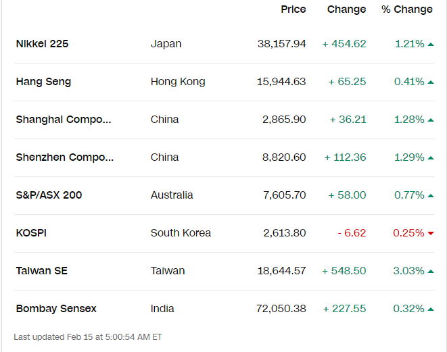Click the green up arrow beside Hang Seng 0.41%
Image resolution: width=447 pixels, height=352 pixels.
tap(431, 82)
